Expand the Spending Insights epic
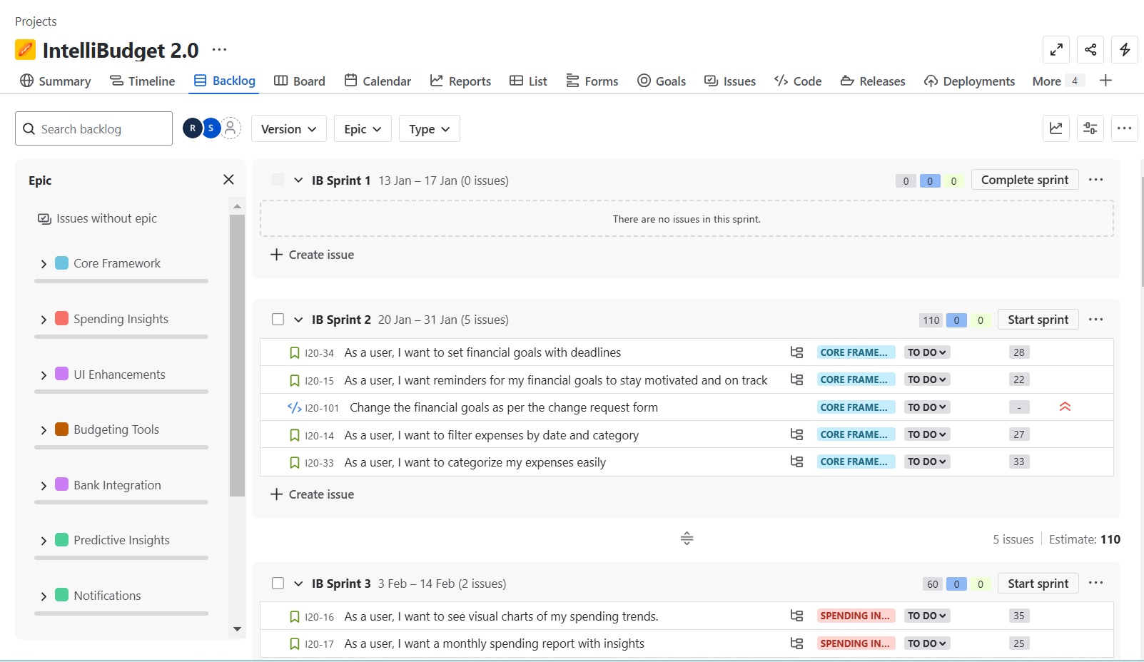 (x=44, y=320)
